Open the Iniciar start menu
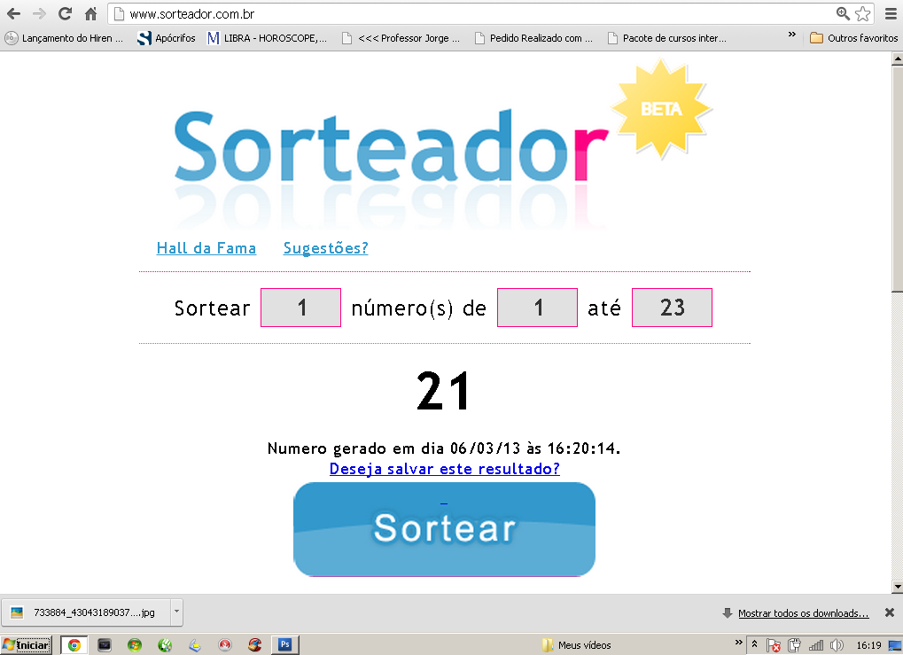The height and width of the screenshot is (655, 903). click(x=27, y=645)
